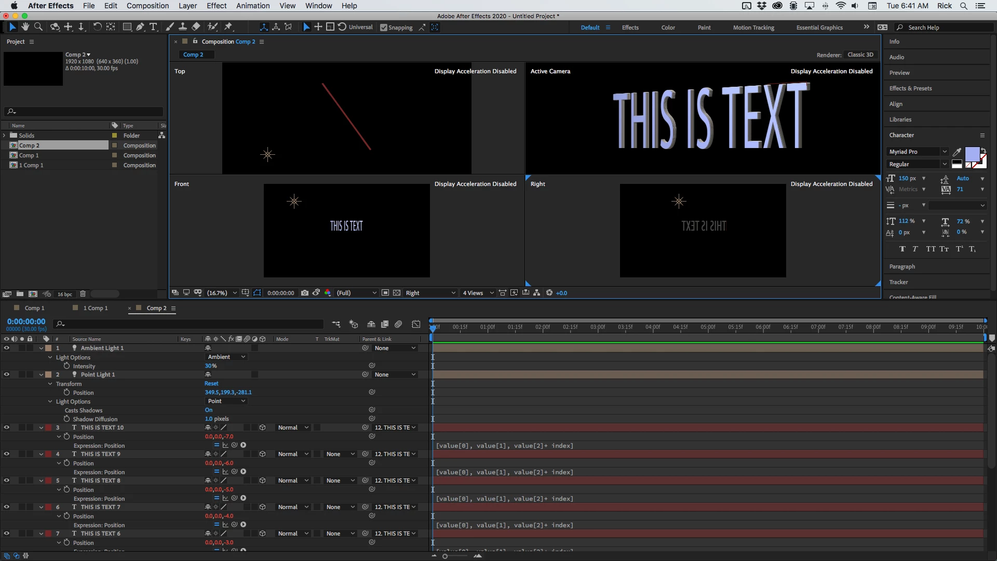Select the Pen tool

[x=140, y=27]
